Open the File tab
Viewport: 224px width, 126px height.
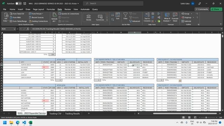point(5,9)
